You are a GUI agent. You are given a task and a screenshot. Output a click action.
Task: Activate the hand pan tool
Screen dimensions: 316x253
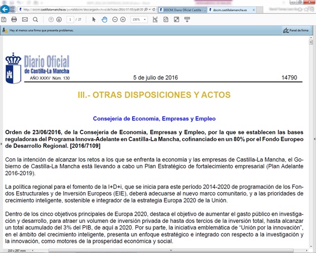[x=104, y=20]
